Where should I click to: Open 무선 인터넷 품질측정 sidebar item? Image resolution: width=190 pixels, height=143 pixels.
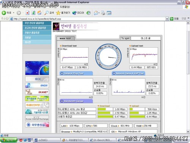coord(37,23)
